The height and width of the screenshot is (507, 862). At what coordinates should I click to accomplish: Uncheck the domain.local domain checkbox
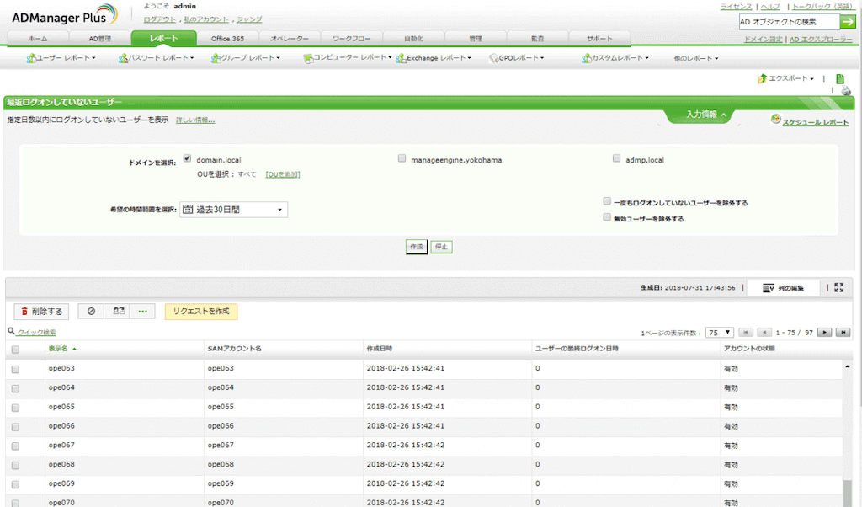point(187,158)
